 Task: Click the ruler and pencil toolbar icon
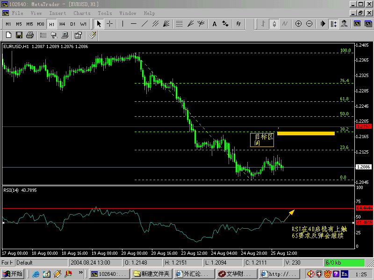[92, 35]
